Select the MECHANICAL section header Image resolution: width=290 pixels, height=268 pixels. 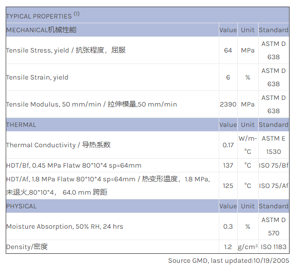coord(41,30)
